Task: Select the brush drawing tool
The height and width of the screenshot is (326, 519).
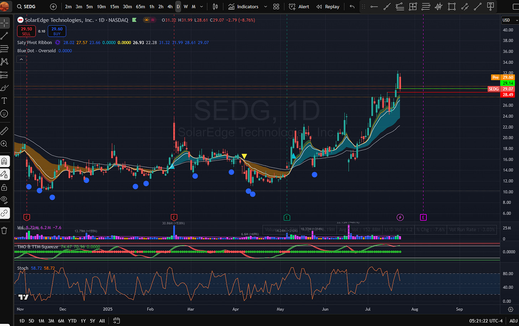Action: (x=5, y=88)
